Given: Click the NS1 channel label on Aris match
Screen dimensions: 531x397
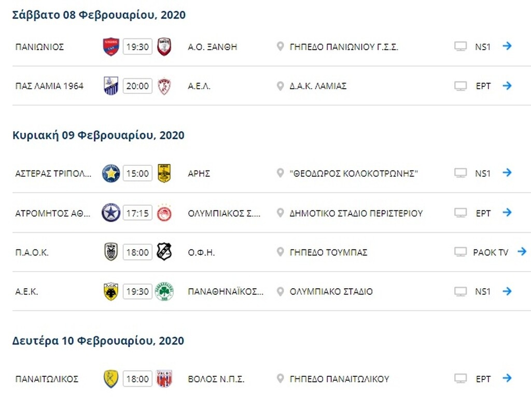Looking at the screenshot, I should click(x=482, y=173).
